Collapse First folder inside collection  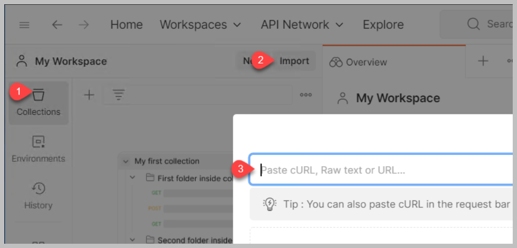[133, 177]
